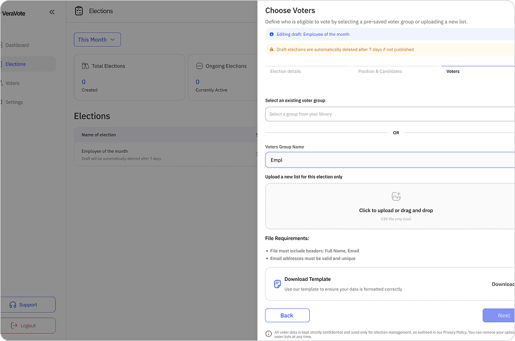Click the Back button

pos(287,315)
